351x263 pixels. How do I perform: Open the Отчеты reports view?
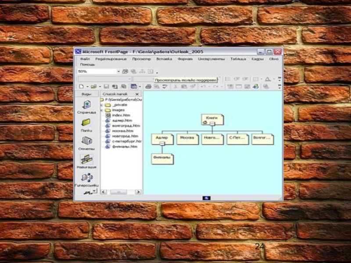[86, 144]
